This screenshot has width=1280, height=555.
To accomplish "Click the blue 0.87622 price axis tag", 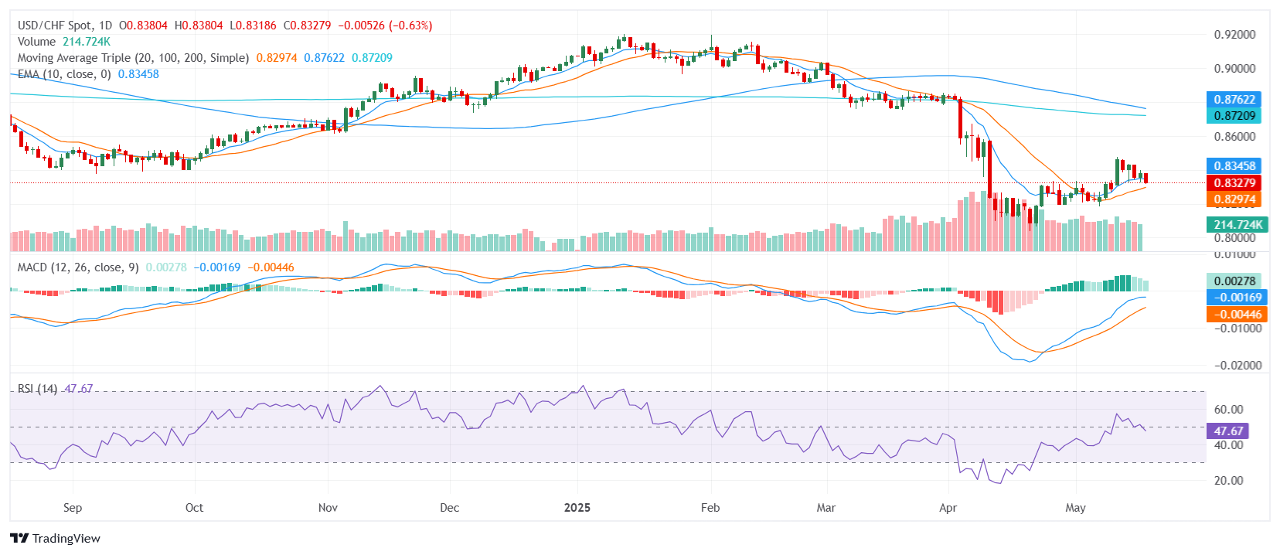I will [1234, 100].
